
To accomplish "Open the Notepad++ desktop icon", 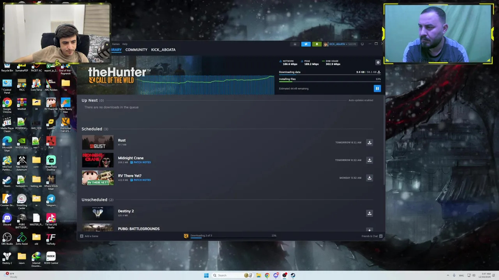I will pyautogui.click(x=21, y=181).
